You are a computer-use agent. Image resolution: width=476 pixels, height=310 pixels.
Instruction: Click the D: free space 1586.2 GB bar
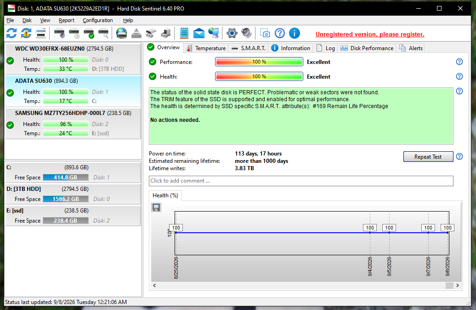(x=66, y=199)
